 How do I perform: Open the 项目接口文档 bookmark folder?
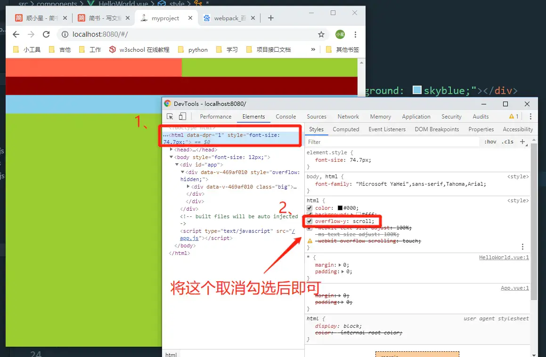(269, 50)
